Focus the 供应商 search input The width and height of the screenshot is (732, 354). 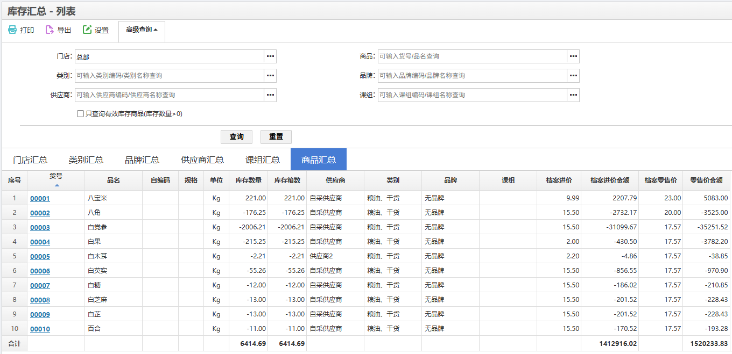point(170,95)
